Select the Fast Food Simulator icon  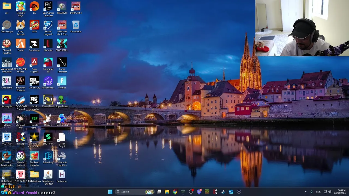tap(34, 159)
